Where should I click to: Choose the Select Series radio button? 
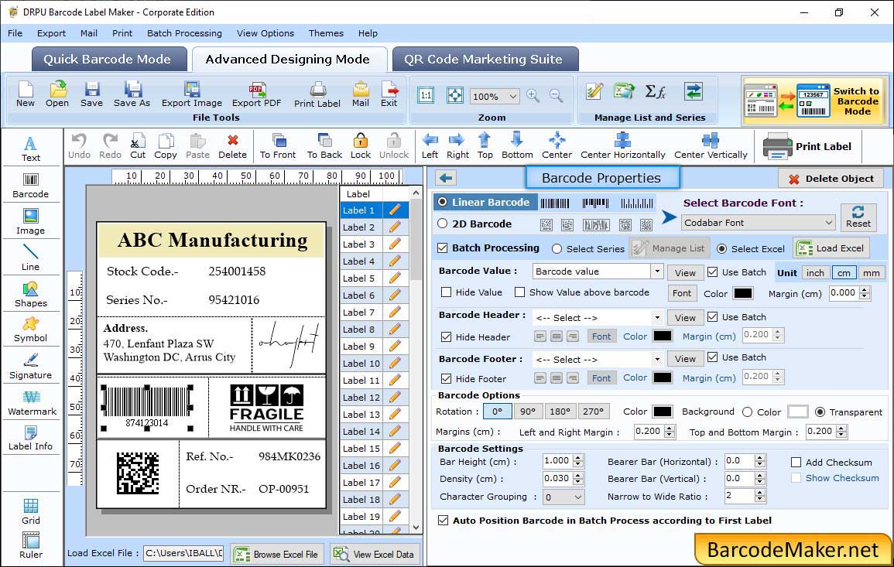click(x=557, y=249)
